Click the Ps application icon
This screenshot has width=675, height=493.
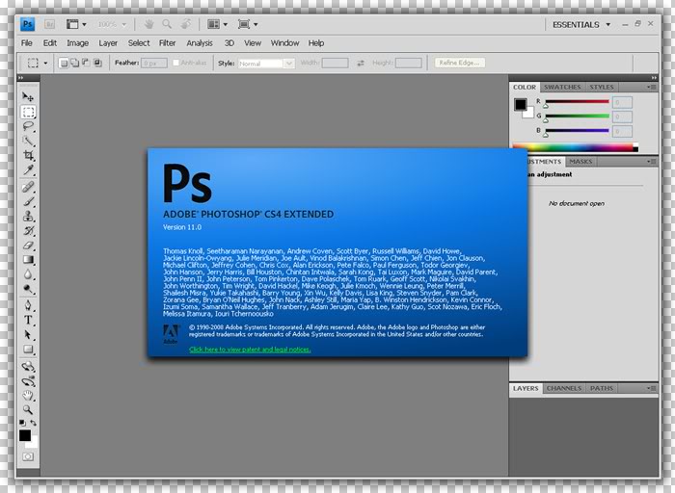(x=28, y=24)
